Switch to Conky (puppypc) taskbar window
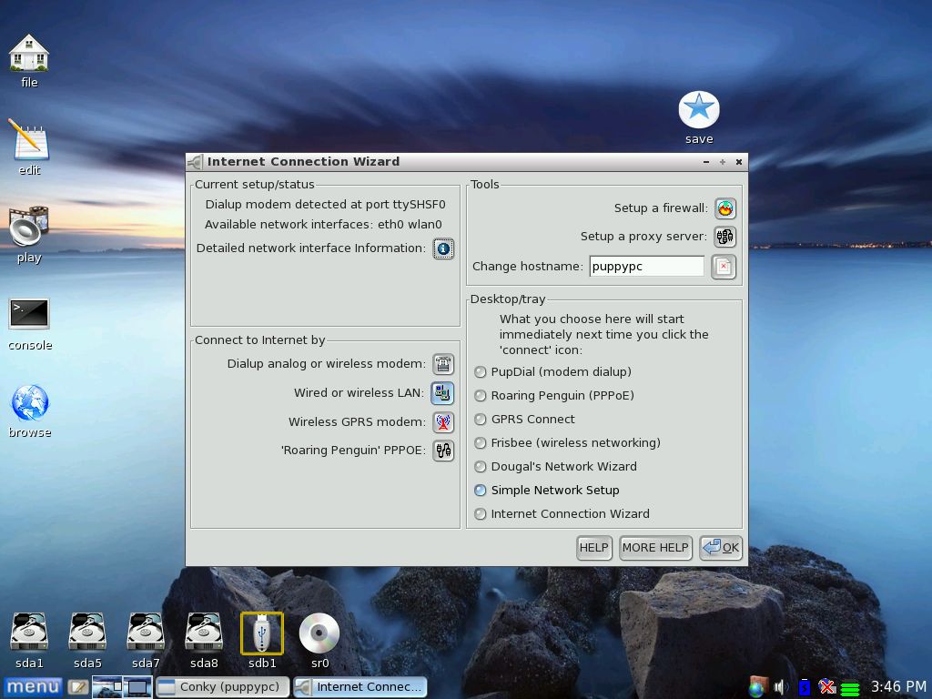932x699 pixels. pos(222,686)
